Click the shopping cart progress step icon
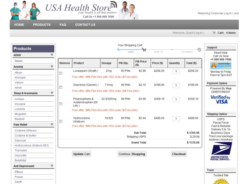Screen dimensions: 249x184 click(x=144, y=50)
